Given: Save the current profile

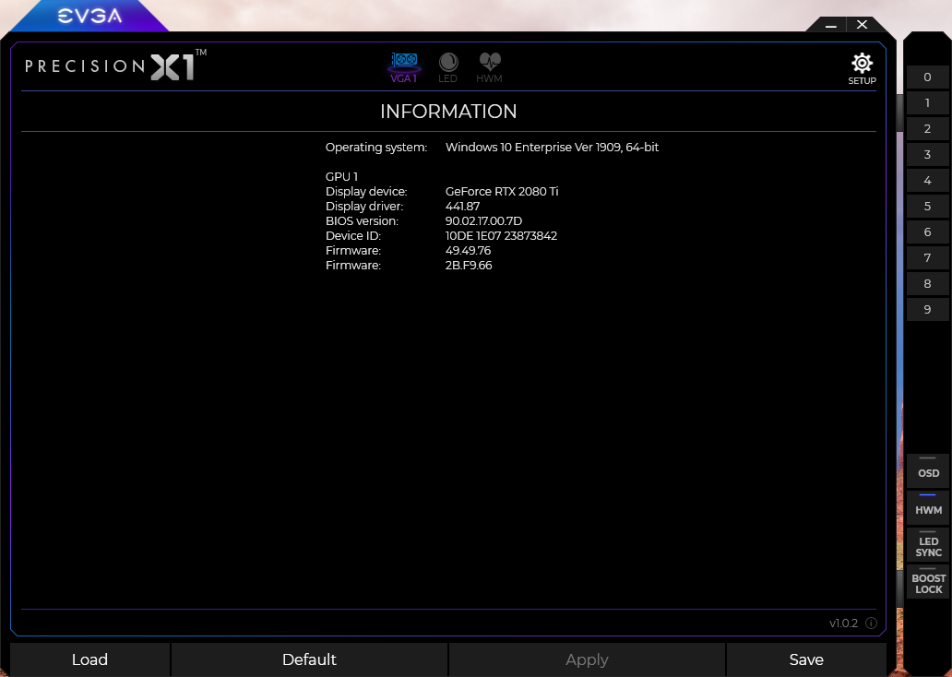Looking at the screenshot, I should click(x=806, y=659).
